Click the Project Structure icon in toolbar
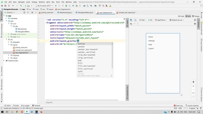This screenshot has width=203, height=114. coord(95,6)
